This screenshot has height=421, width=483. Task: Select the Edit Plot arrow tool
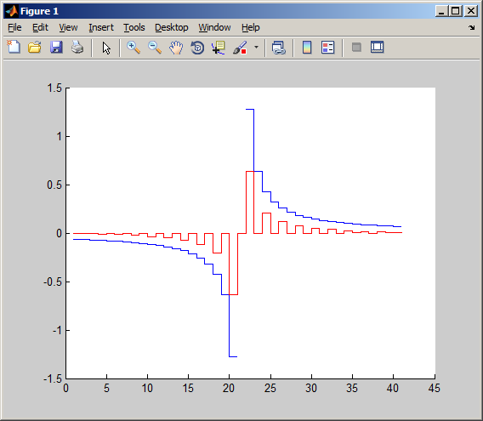click(x=106, y=48)
